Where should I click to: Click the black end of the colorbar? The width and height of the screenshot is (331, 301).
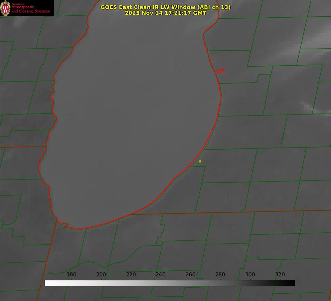292,283
